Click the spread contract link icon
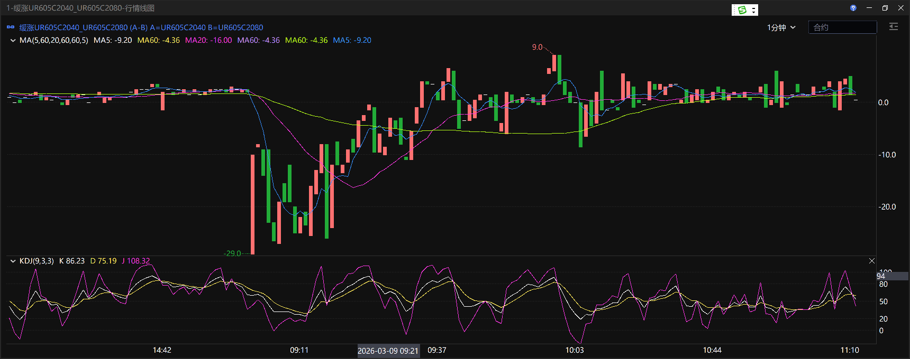 11,27
